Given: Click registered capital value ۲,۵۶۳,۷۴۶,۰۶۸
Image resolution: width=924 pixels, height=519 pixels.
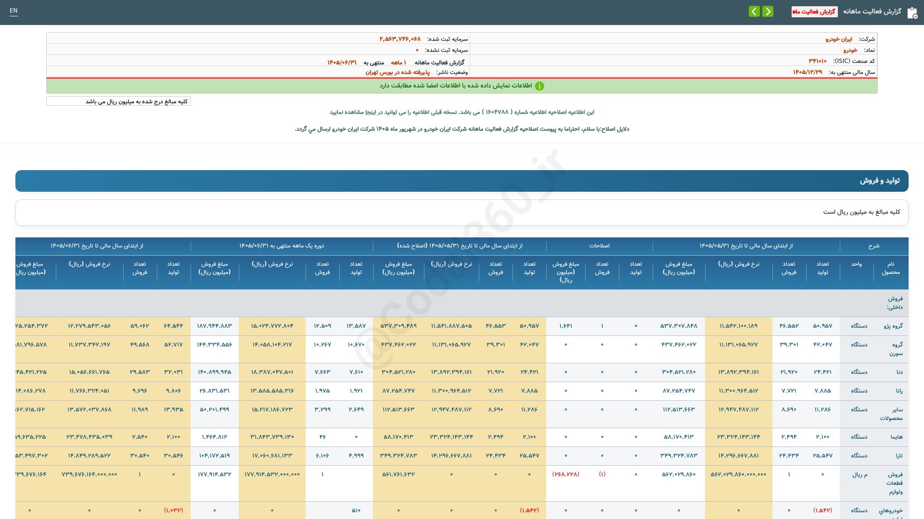Looking at the screenshot, I should click(400, 39).
